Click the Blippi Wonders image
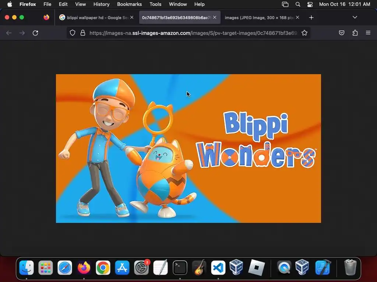The width and height of the screenshot is (377, 282). pyautogui.click(x=188, y=148)
